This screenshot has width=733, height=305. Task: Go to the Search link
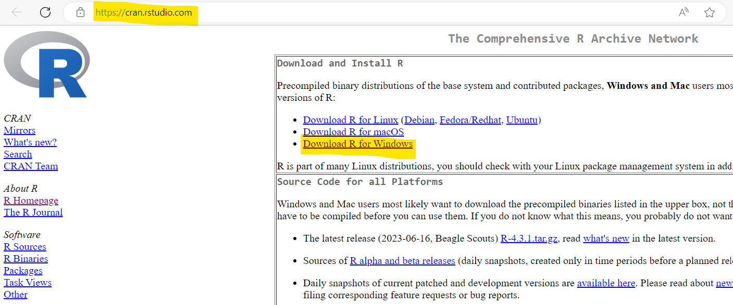coord(18,154)
